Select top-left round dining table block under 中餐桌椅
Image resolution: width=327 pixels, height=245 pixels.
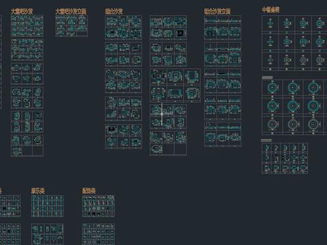(x=270, y=24)
